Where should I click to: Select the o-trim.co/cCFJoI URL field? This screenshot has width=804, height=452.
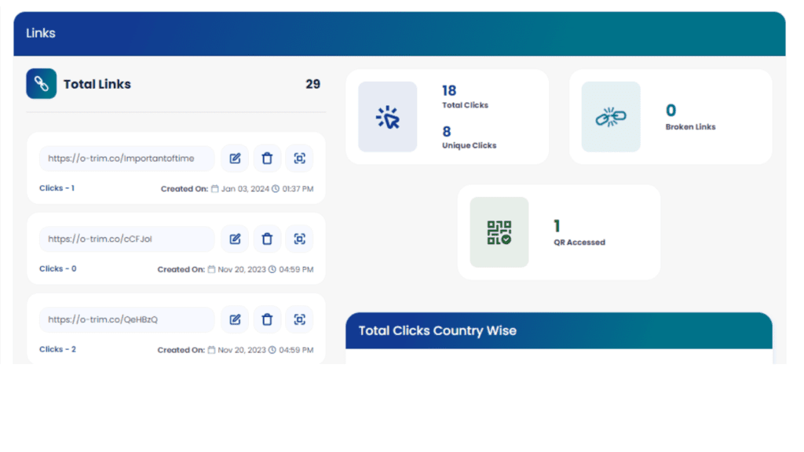tap(126, 239)
